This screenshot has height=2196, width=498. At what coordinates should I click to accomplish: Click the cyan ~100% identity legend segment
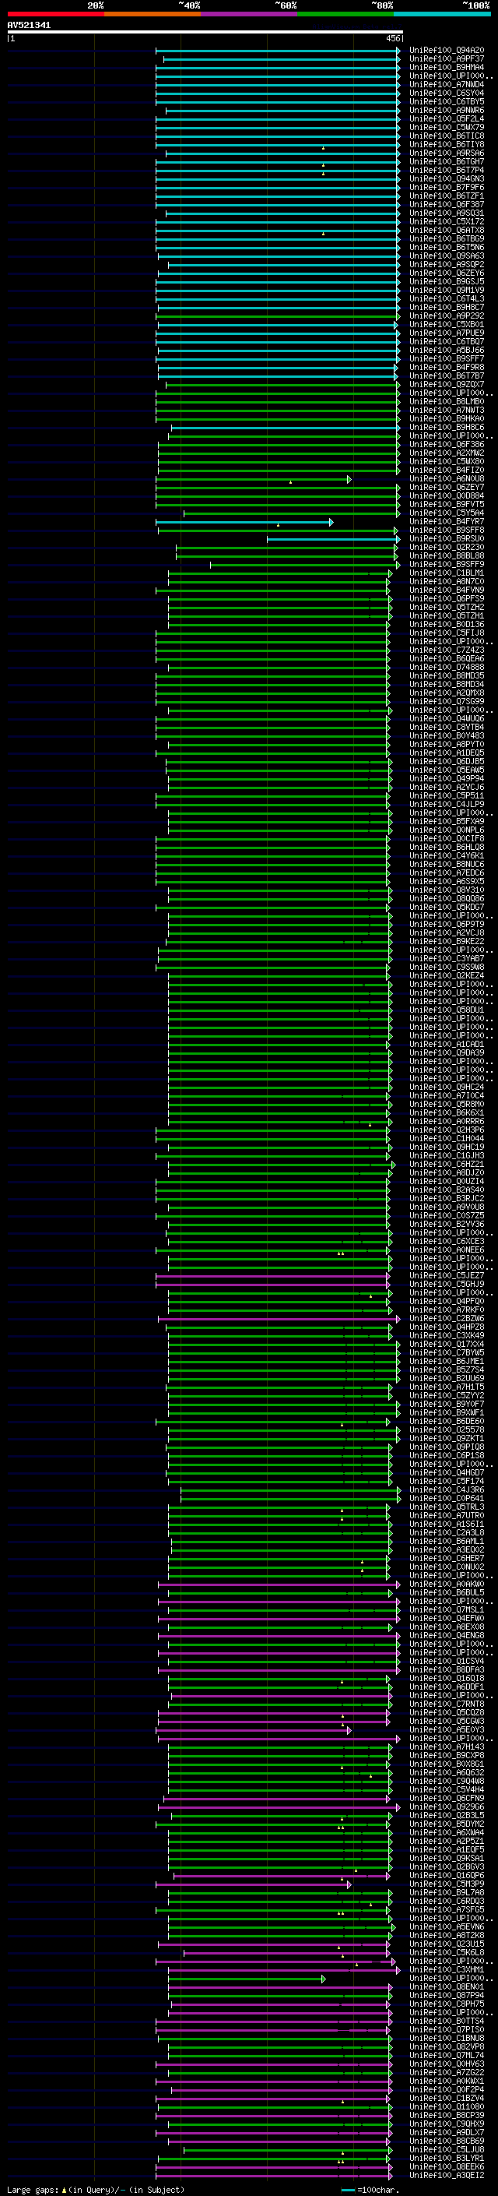442,14
